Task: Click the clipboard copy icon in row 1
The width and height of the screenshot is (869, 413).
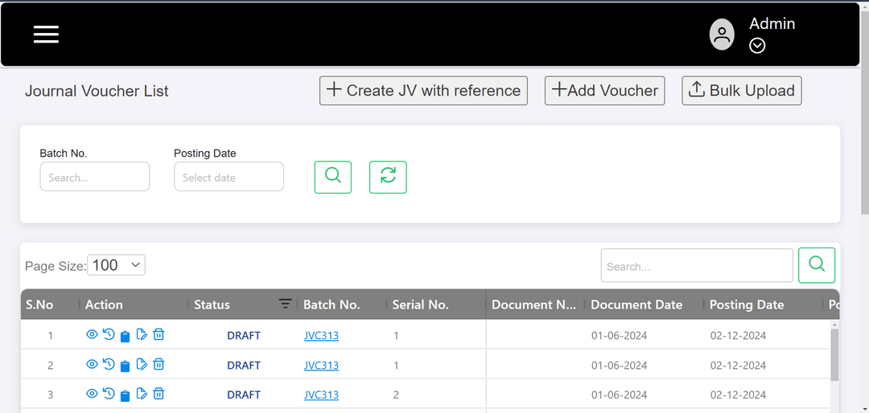Action: 125,336
